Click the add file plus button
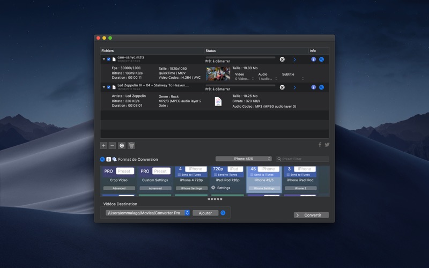 click(103, 145)
